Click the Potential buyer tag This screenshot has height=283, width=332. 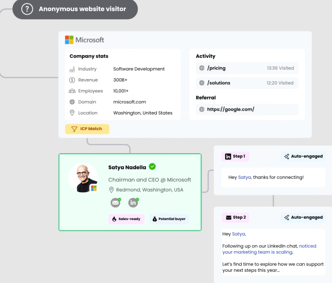(169, 219)
